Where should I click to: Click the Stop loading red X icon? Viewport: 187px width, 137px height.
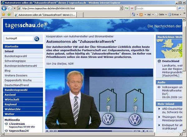pos(132,8)
